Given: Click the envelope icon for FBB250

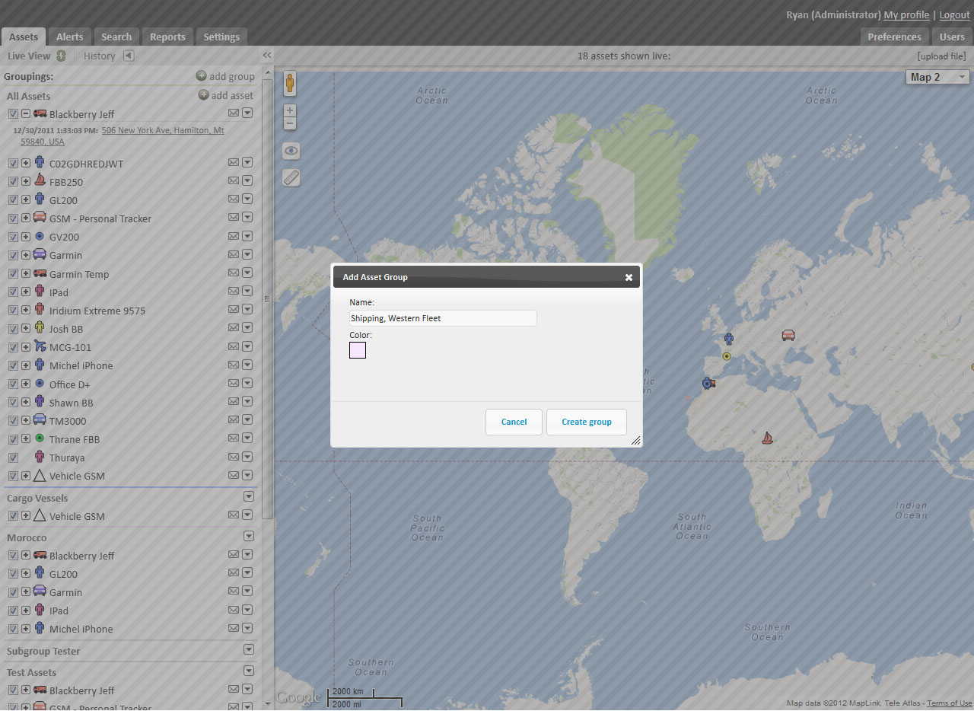Looking at the screenshot, I should click(234, 181).
